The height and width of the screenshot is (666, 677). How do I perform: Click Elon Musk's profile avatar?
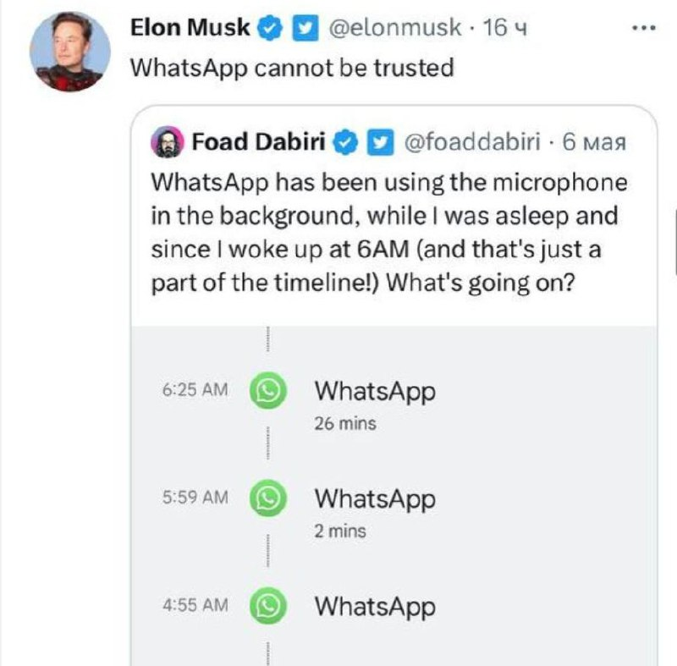click(70, 52)
